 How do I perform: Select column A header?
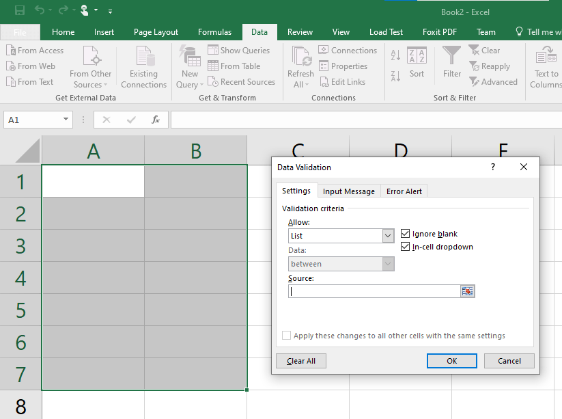[93, 150]
